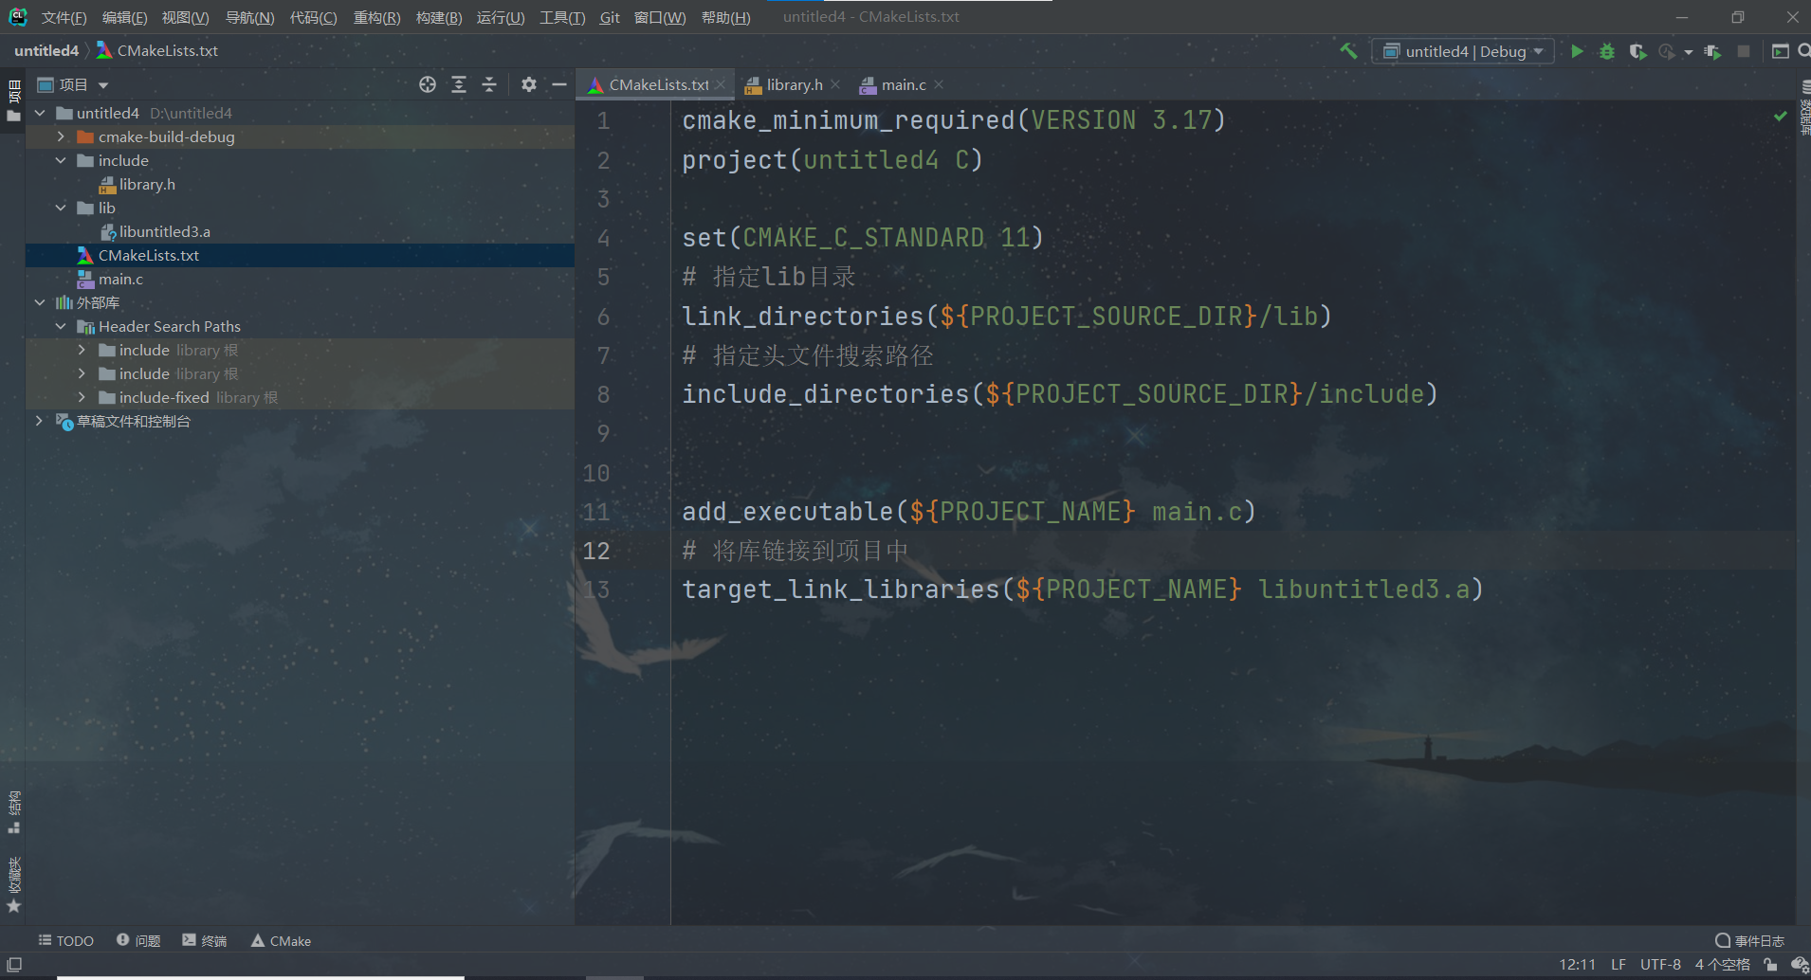Image resolution: width=1811 pixels, height=980 pixels.
Task: Click the locate-file crosshair in project panel
Action: tap(428, 84)
